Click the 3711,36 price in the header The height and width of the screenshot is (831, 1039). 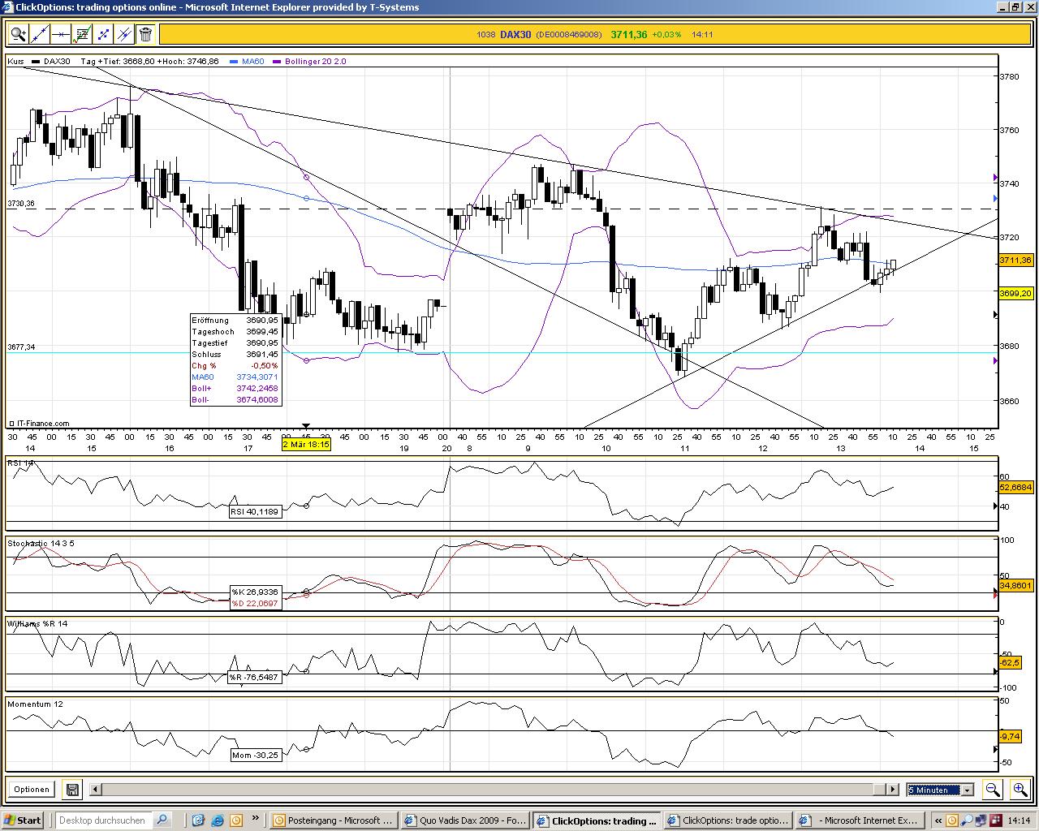(x=629, y=34)
